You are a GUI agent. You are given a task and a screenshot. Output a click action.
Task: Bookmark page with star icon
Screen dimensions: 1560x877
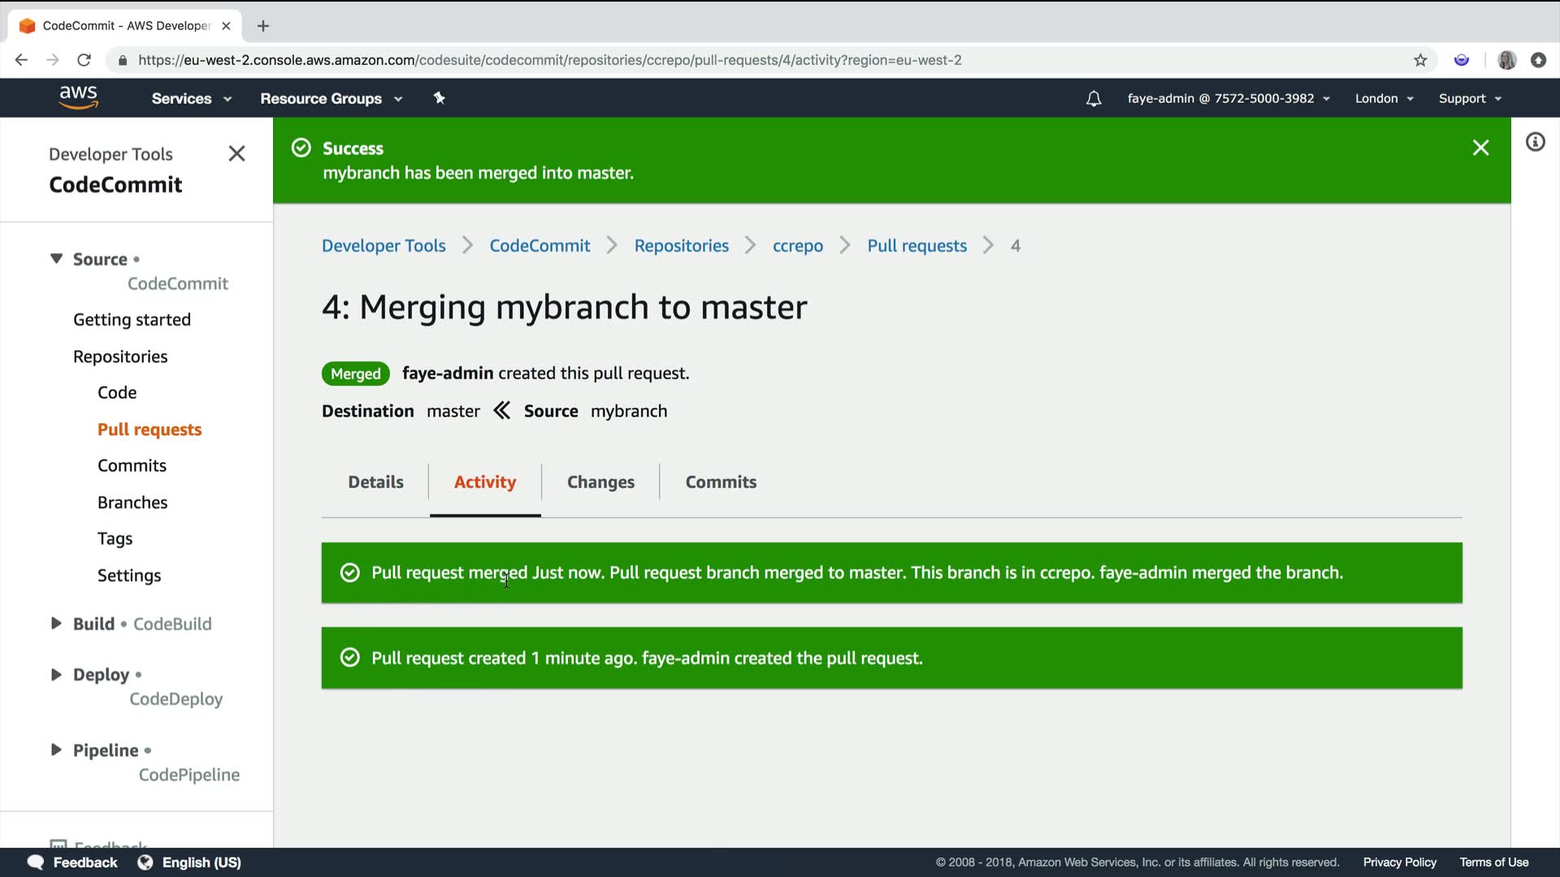click(x=1420, y=60)
